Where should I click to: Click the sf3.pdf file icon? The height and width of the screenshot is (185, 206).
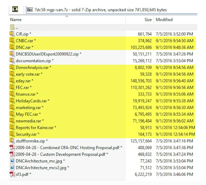[12, 174]
